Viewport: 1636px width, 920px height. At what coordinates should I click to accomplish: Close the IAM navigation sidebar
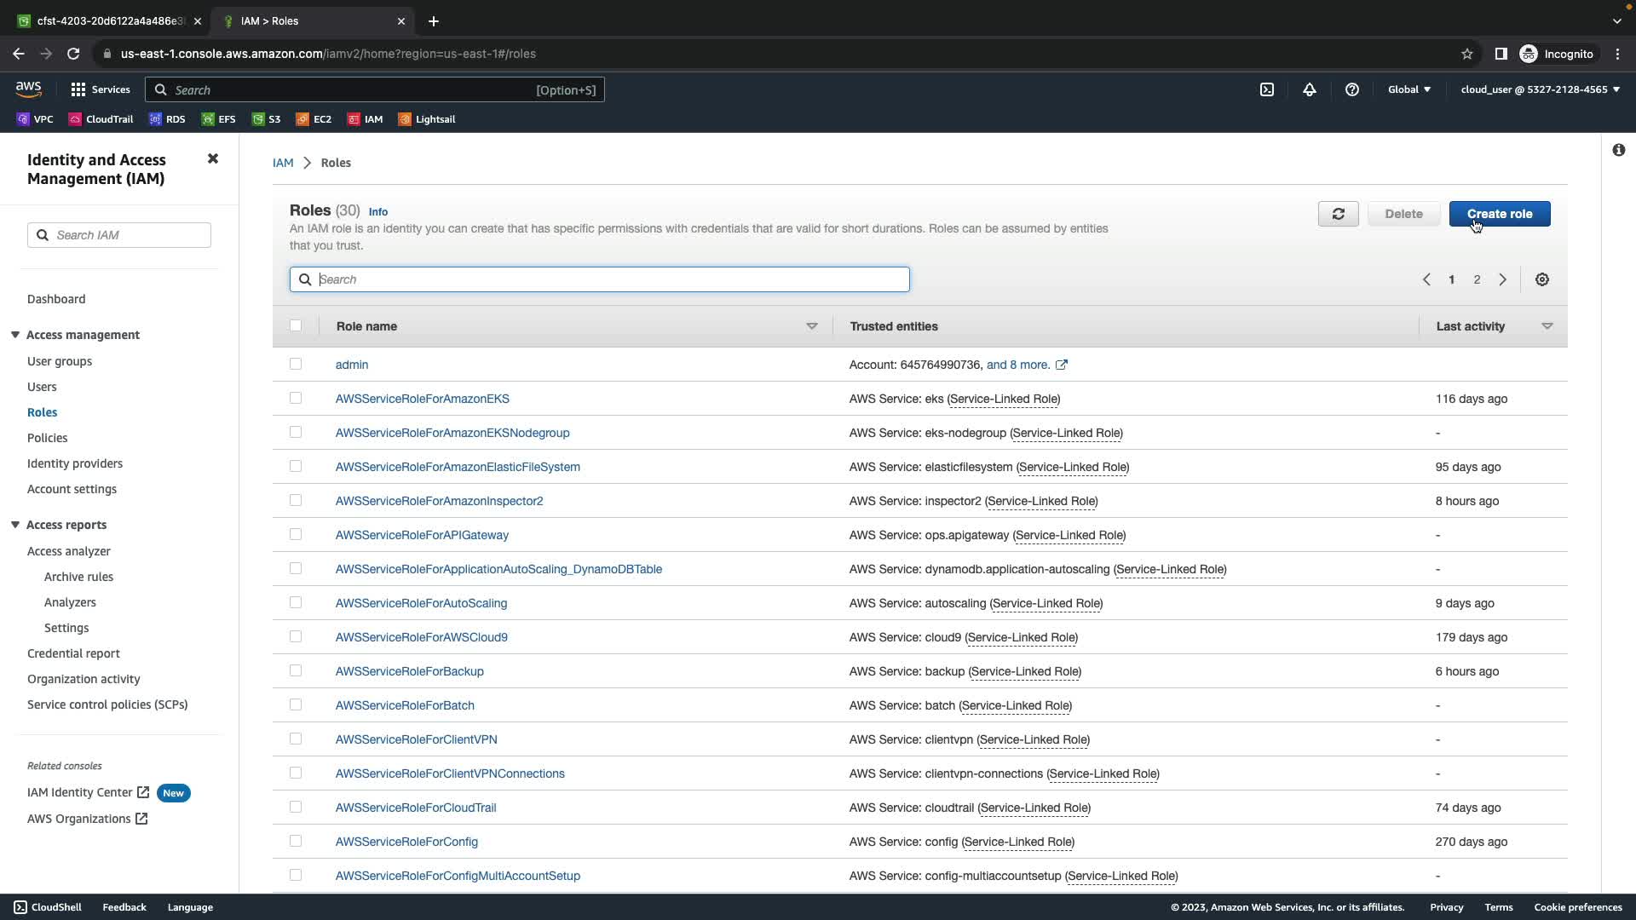tap(213, 159)
